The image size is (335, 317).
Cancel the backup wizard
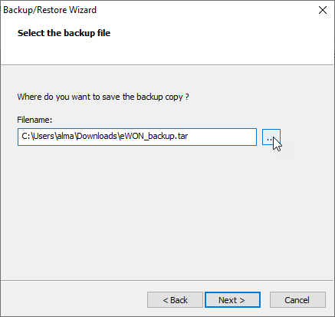pos(297,299)
